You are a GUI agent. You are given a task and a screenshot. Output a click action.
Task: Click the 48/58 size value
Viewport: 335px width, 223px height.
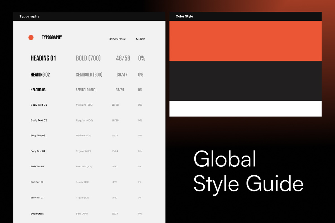click(123, 58)
